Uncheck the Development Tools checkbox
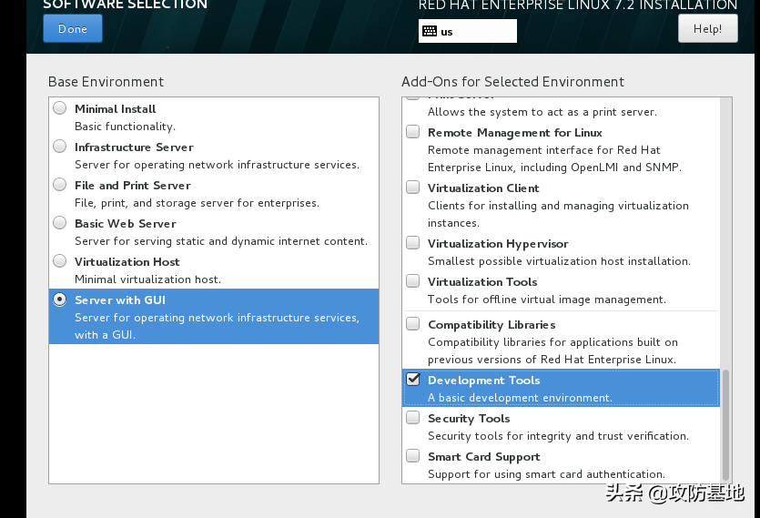The width and height of the screenshot is (760, 518). tap(413, 380)
